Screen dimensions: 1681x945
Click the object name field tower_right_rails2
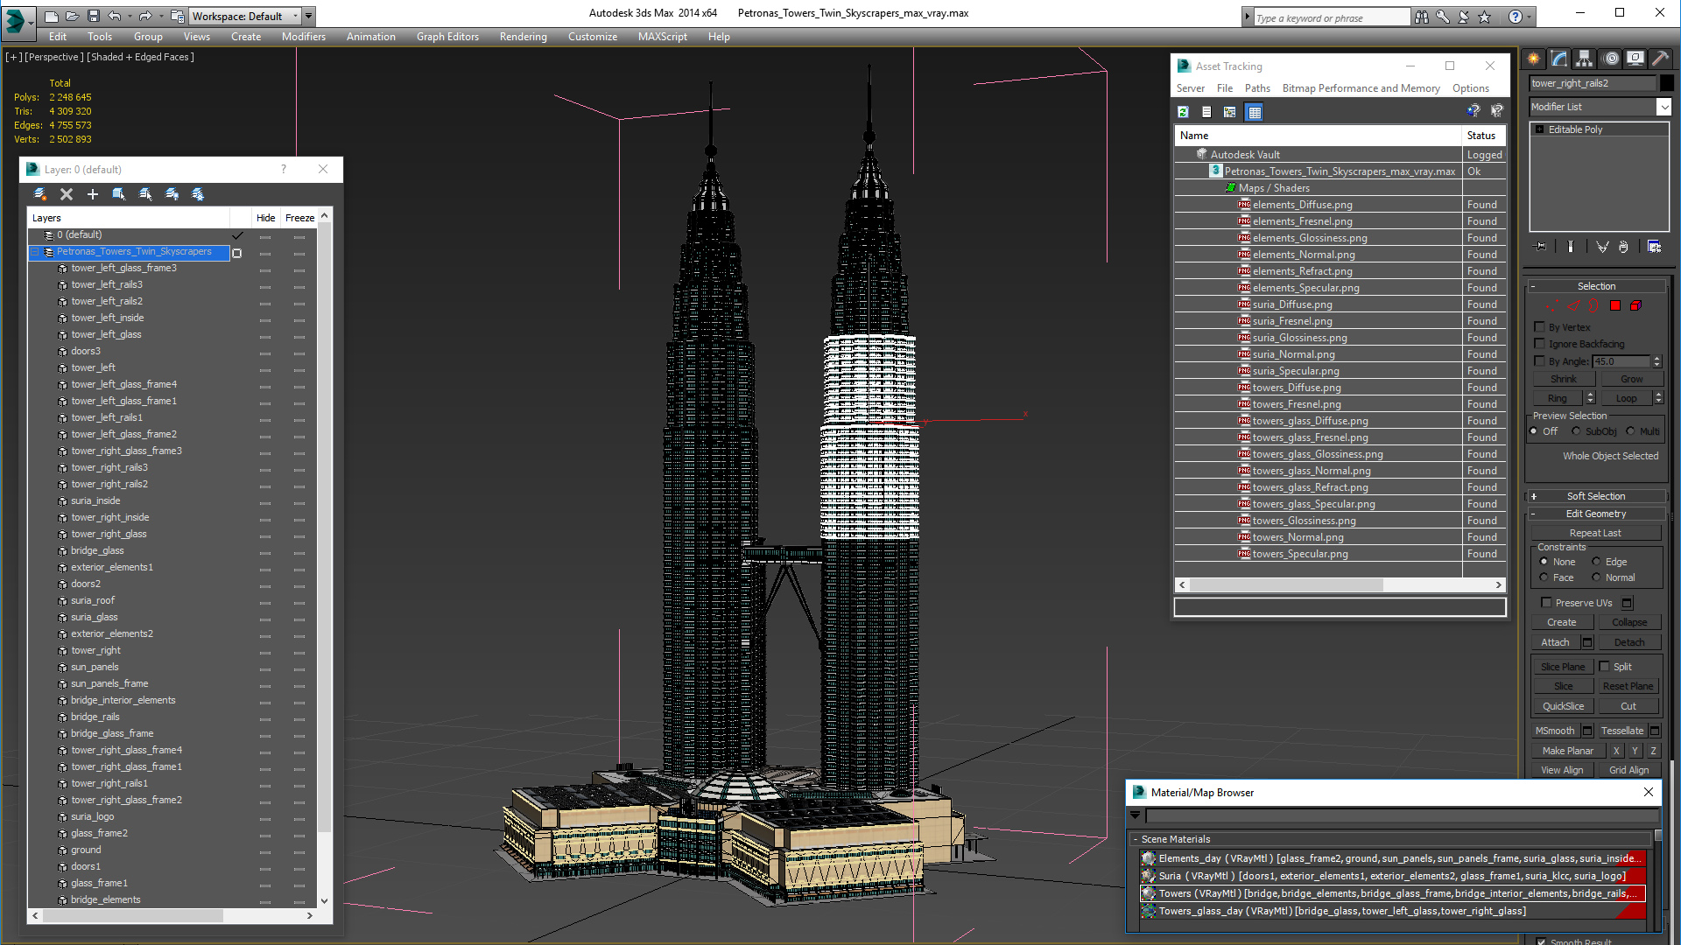tap(1593, 83)
